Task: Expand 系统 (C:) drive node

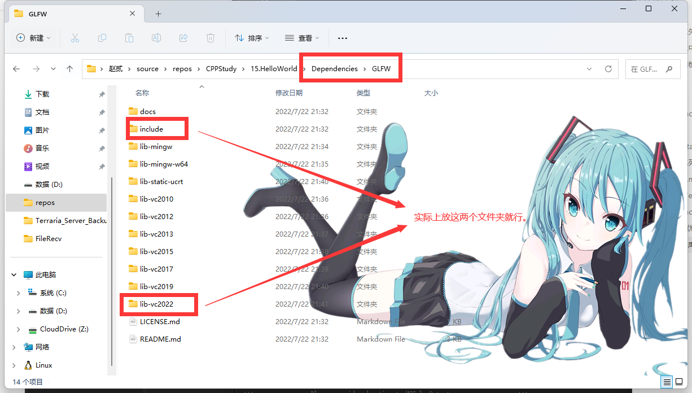Action: pos(19,293)
